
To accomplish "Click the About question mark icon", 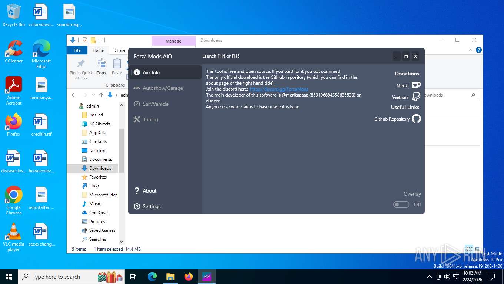I will (x=137, y=191).
